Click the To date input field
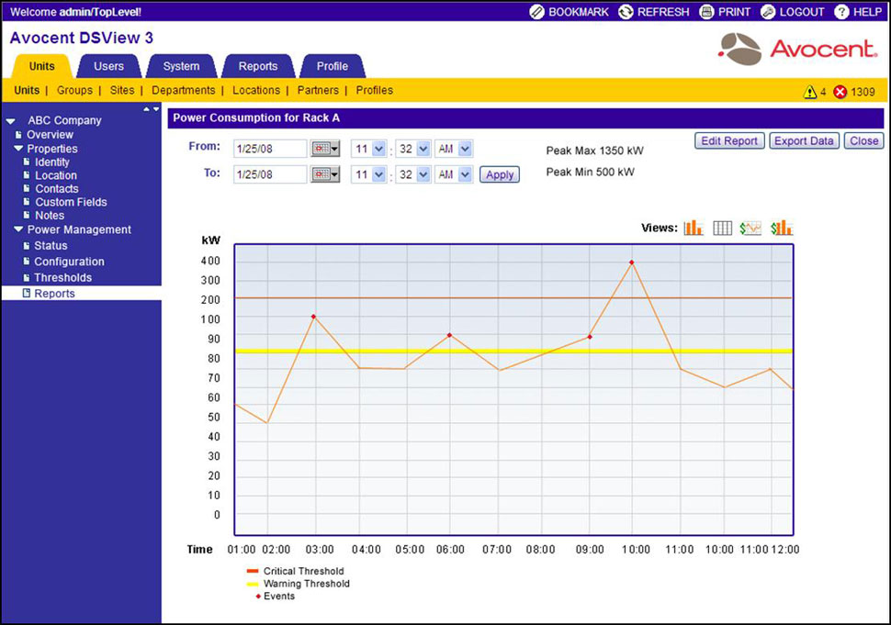This screenshot has height=625, width=891. [x=270, y=174]
